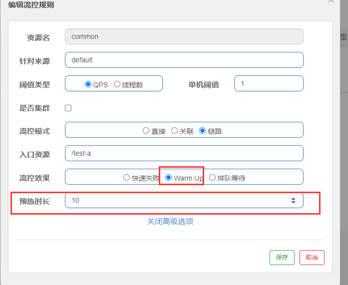
Task: Choose 关联 flow control mode
Action: (x=174, y=131)
